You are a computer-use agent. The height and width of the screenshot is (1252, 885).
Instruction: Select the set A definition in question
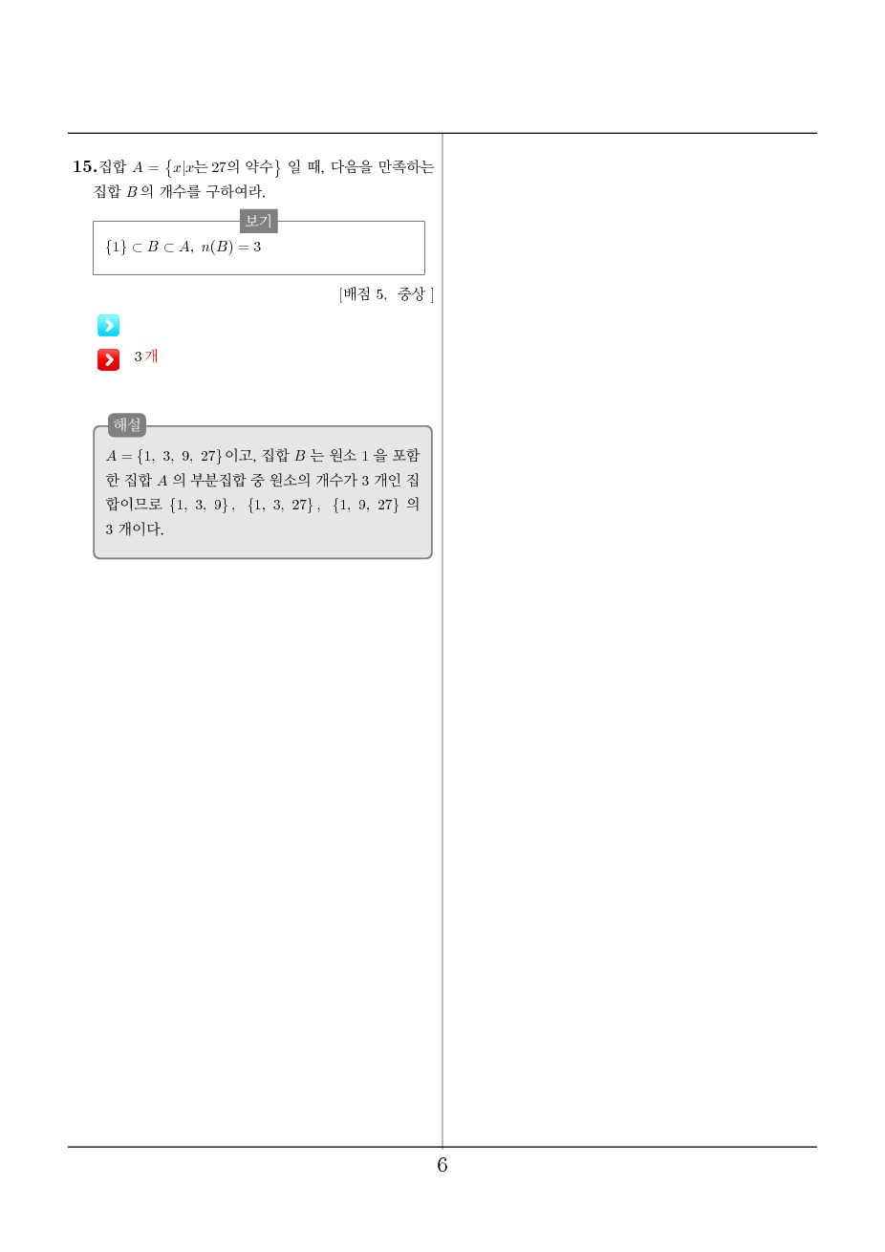point(206,167)
